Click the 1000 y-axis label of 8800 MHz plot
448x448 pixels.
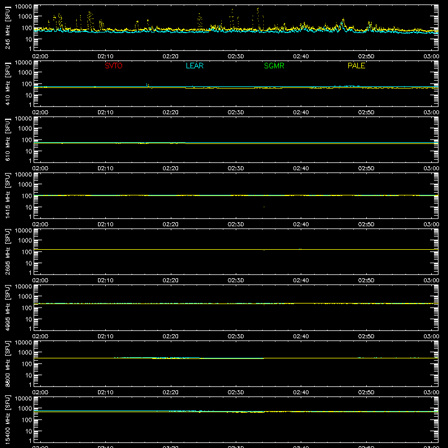[x=25, y=353]
